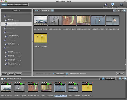Image resolution: width=127 pixels, height=100 pixels.
Task: Click the Remove button
Action: [x=19, y=74]
